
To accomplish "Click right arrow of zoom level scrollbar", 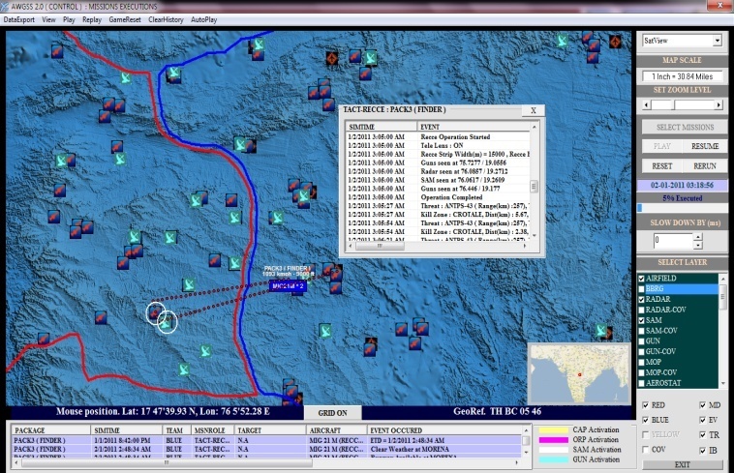I will click(x=719, y=105).
